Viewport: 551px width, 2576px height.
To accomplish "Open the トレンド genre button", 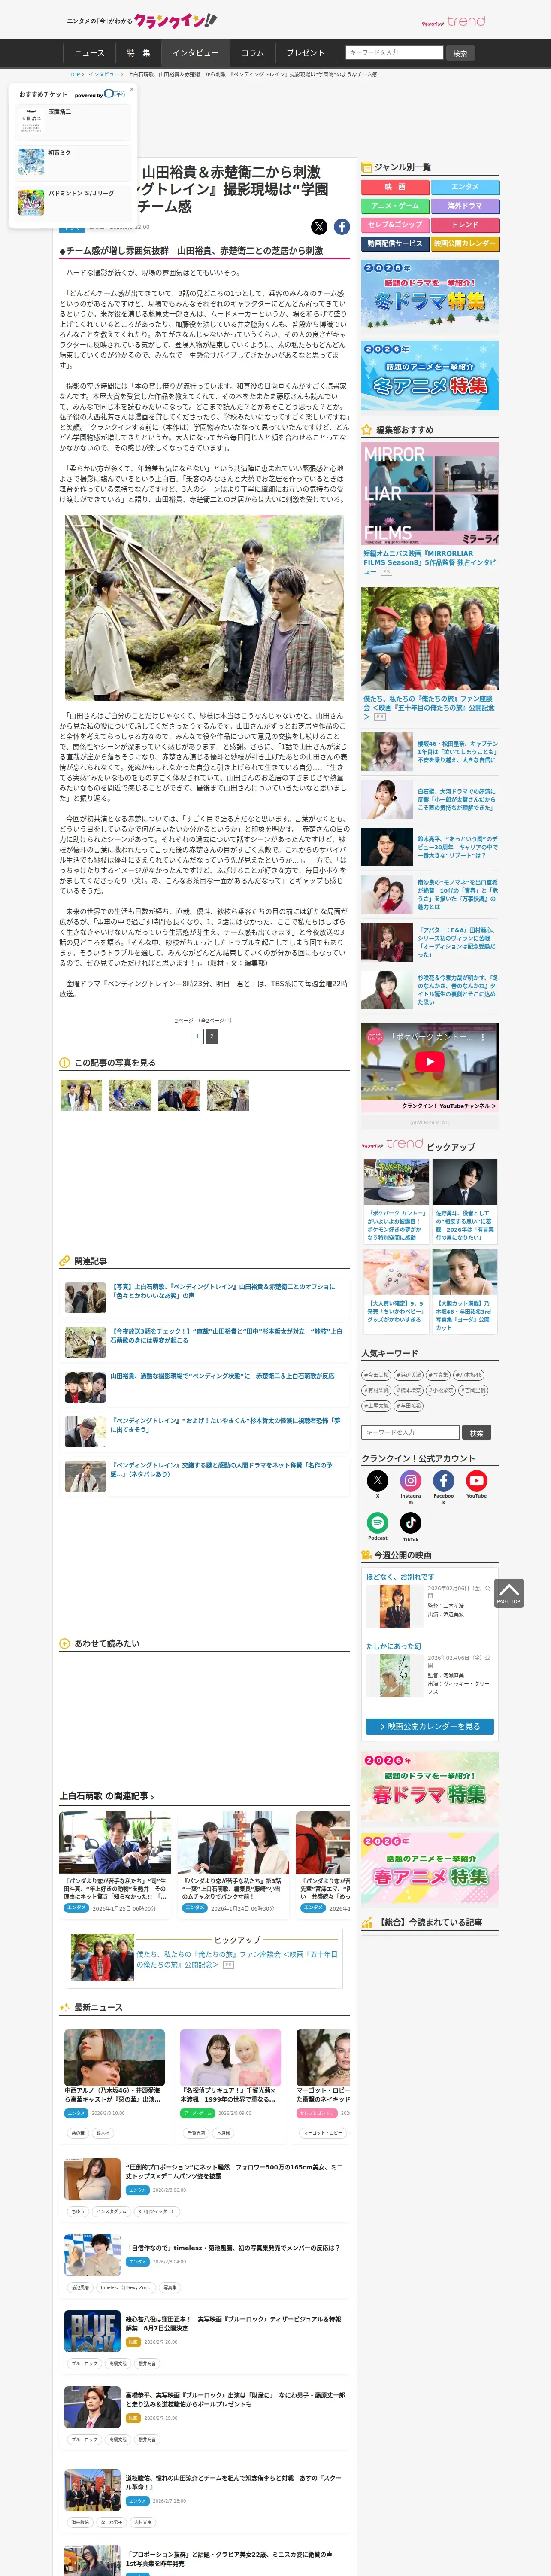I will point(465,225).
